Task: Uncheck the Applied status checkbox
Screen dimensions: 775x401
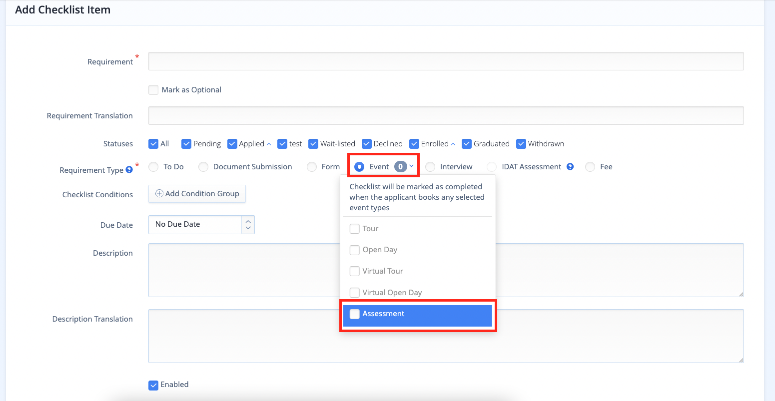Action: 232,144
